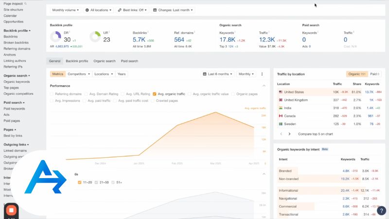This screenshot has height=219, width=389.
Task: Open Organic competitors report
Action: [x=18, y=93]
